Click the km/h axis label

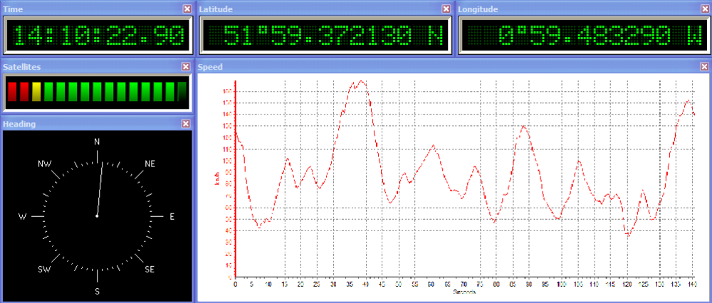click(217, 179)
